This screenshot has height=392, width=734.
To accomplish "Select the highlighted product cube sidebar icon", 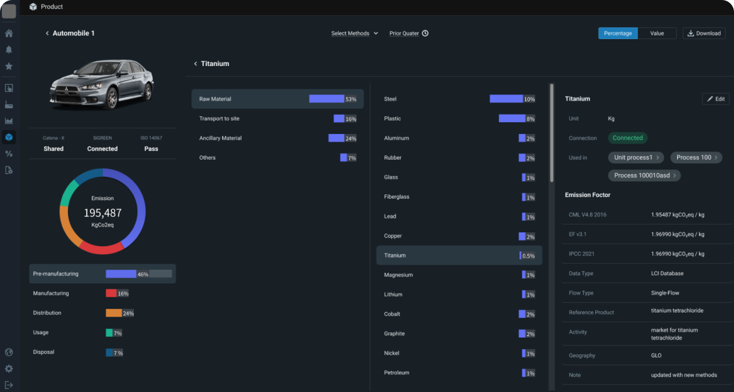I will (x=9, y=137).
